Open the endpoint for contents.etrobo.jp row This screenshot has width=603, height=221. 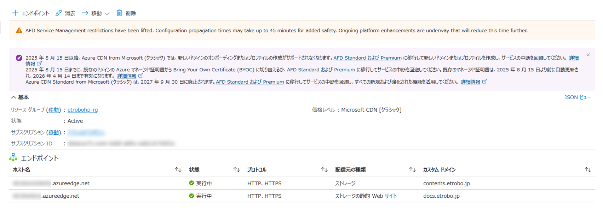(51, 183)
